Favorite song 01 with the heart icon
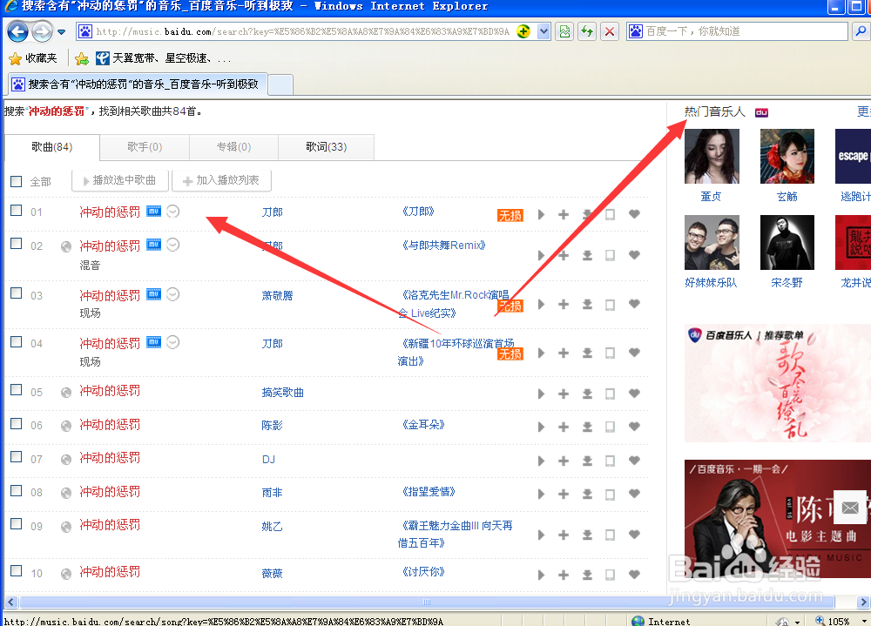 coord(634,214)
